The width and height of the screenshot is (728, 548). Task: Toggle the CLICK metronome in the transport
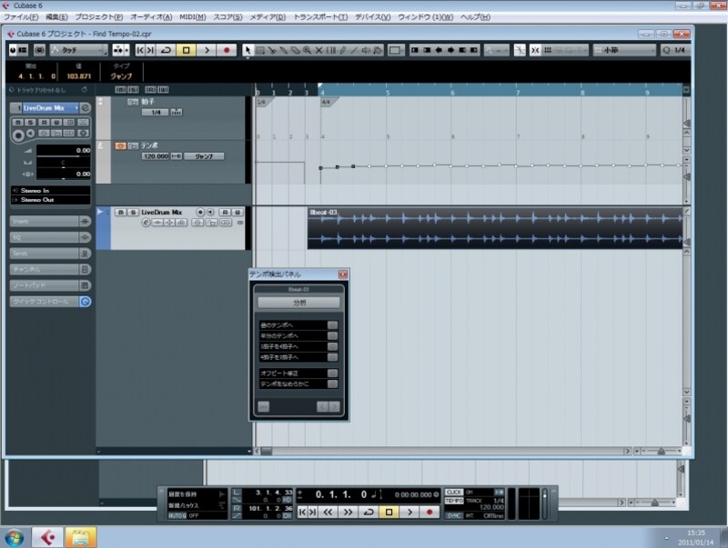click(453, 493)
